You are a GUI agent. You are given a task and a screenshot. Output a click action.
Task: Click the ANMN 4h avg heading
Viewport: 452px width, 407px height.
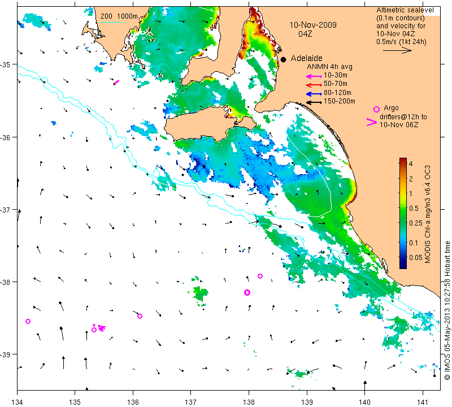coord(329,67)
